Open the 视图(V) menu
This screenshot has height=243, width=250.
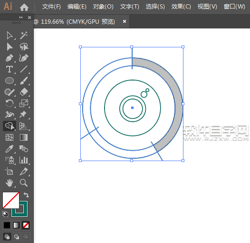(207, 7)
